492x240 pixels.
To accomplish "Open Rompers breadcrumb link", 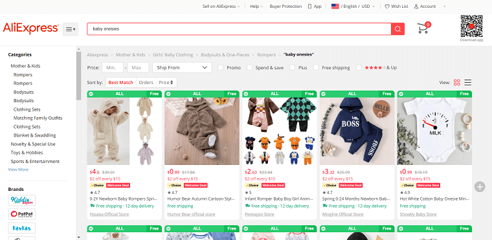I will tap(267, 54).
